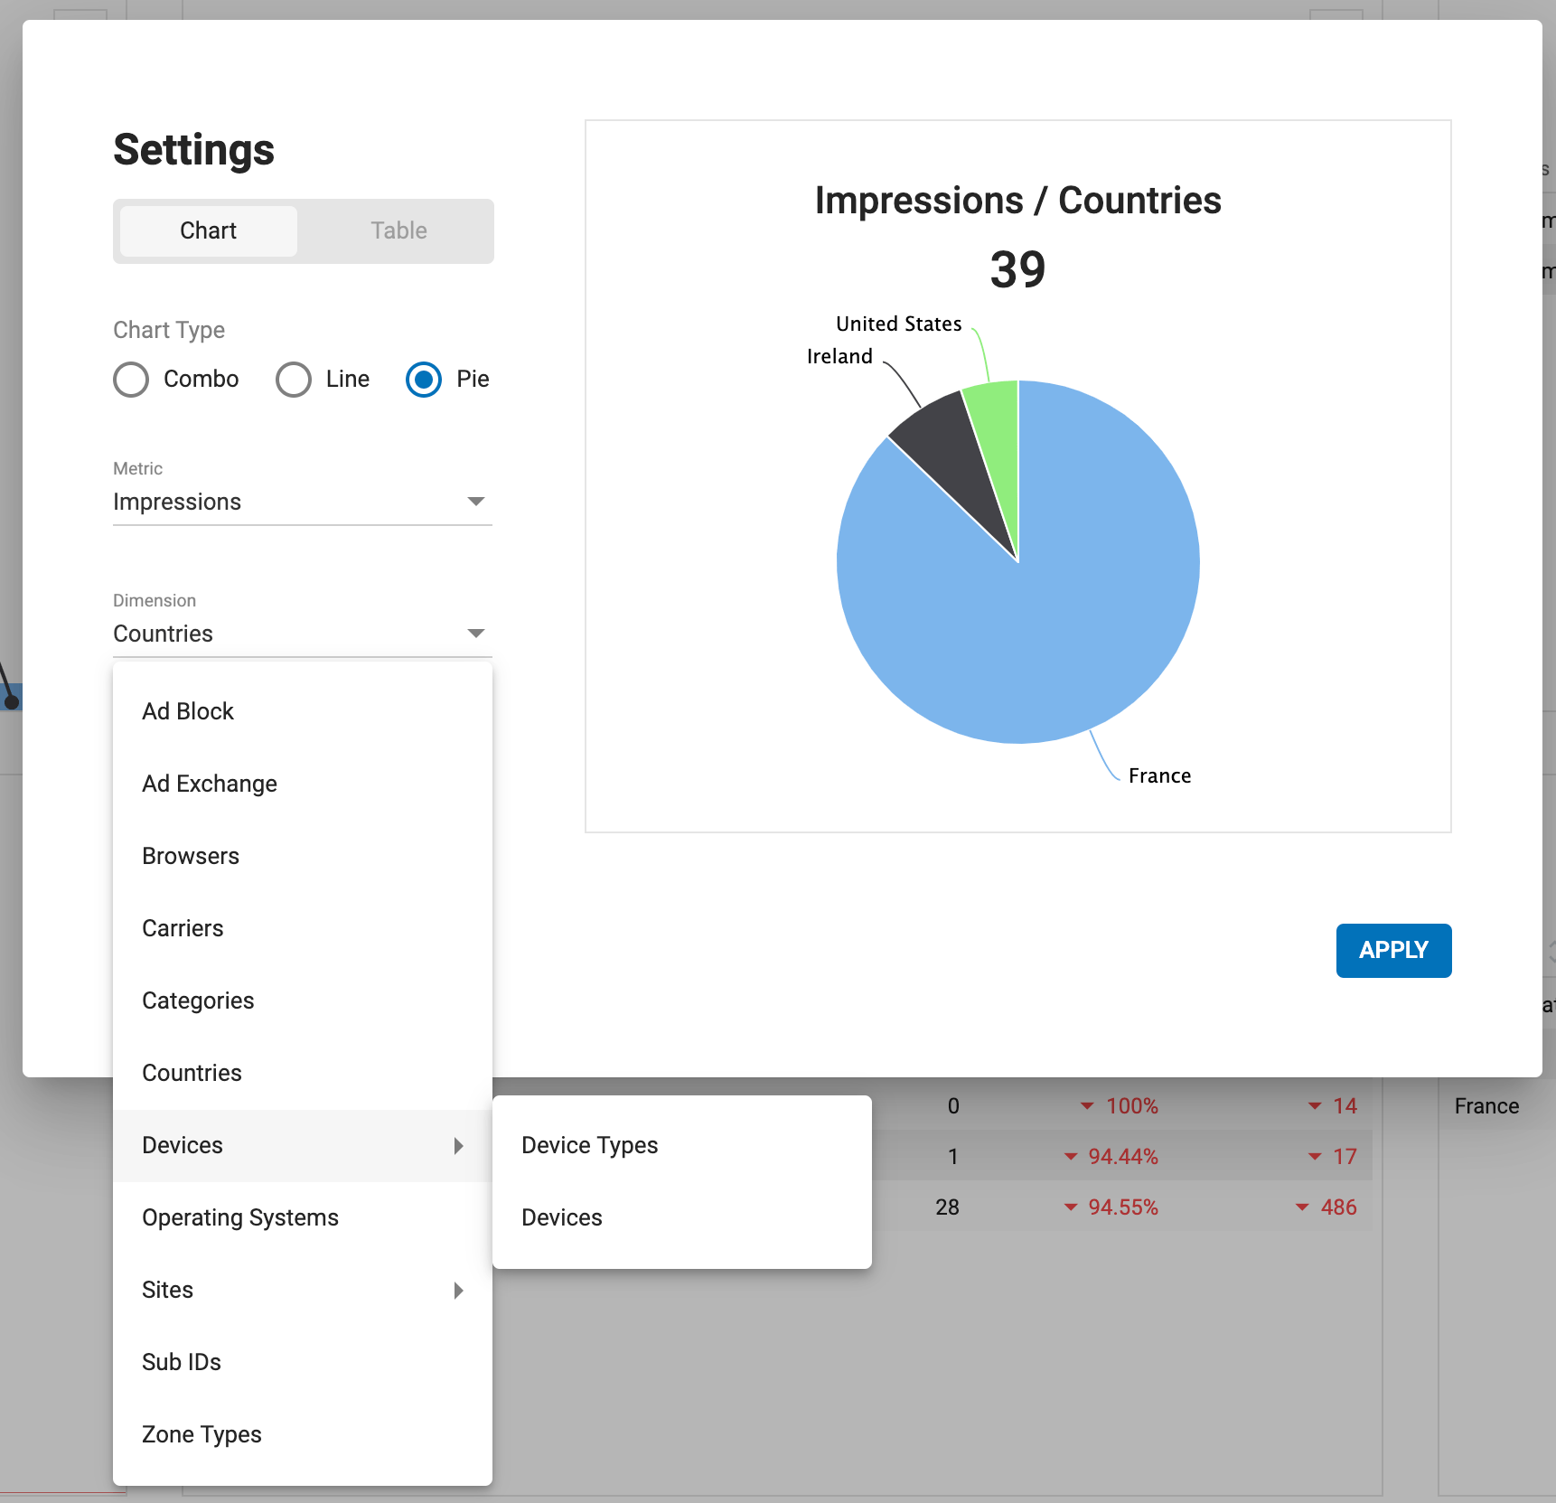The width and height of the screenshot is (1556, 1503).
Task: Select the Pie chart type
Action: [x=422, y=380]
